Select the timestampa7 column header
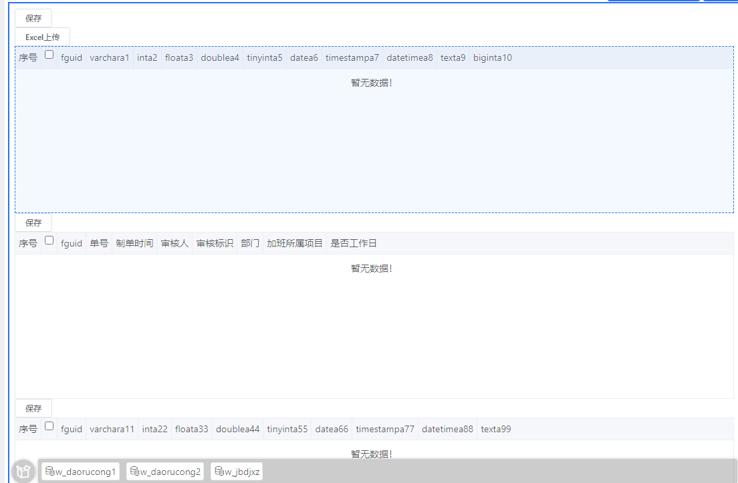 click(x=352, y=58)
